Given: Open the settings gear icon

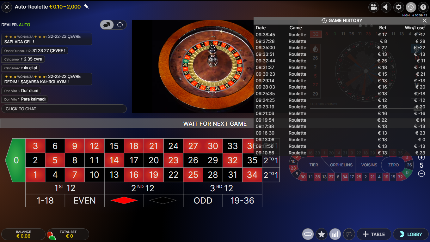Looking at the screenshot, I should pyautogui.click(x=398, y=7).
